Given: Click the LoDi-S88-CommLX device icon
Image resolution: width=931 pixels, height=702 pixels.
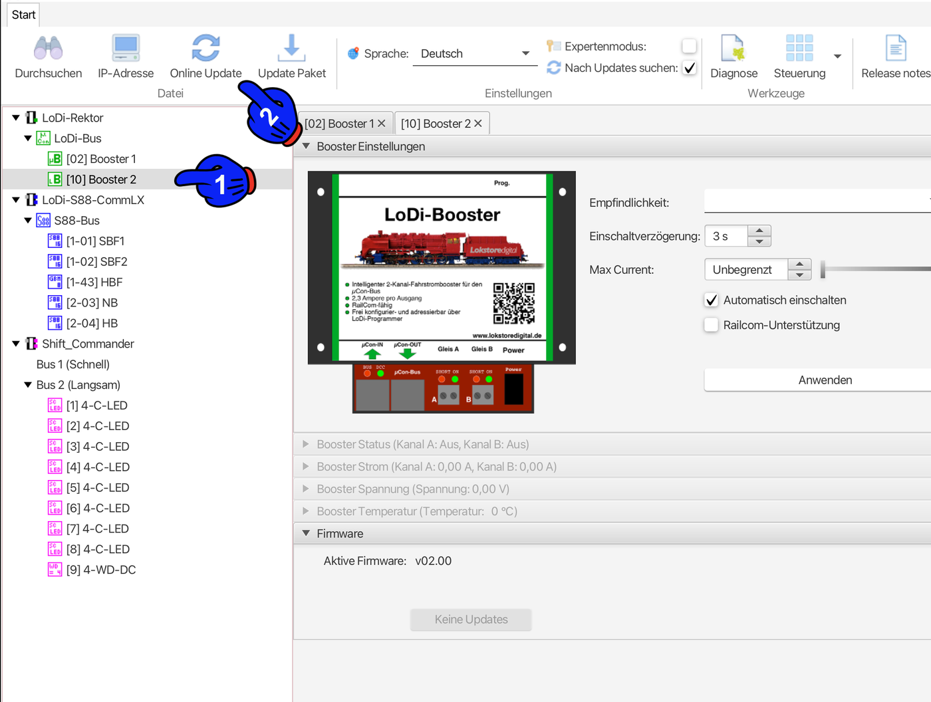Looking at the screenshot, I should coord(31,200).
